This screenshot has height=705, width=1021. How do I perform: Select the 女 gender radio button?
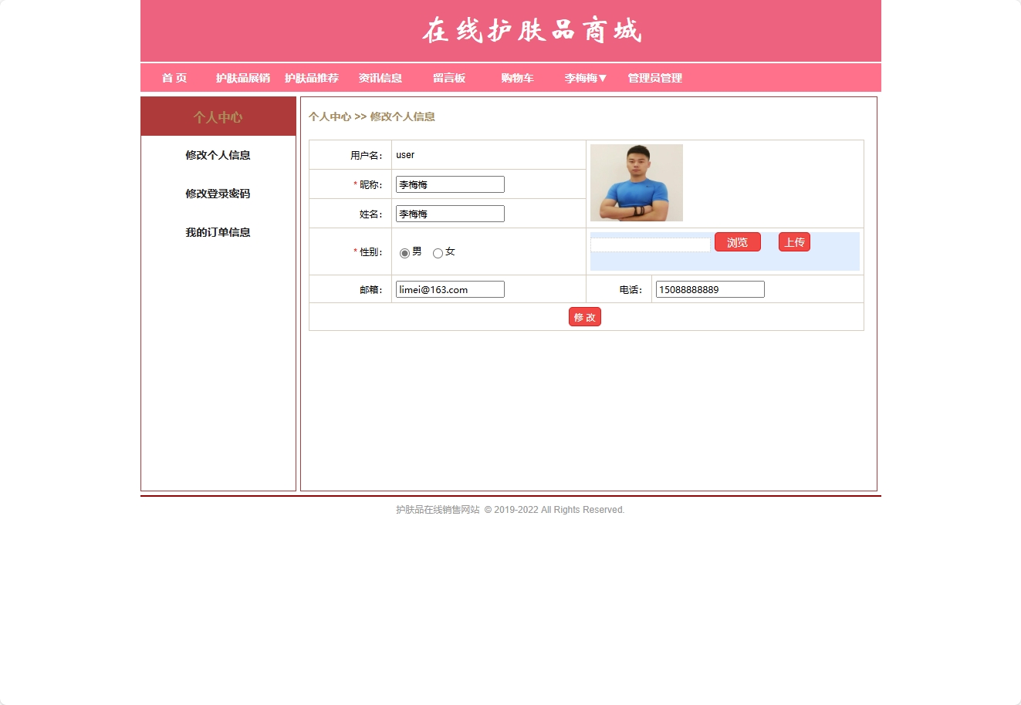click(x=438, y=252)
